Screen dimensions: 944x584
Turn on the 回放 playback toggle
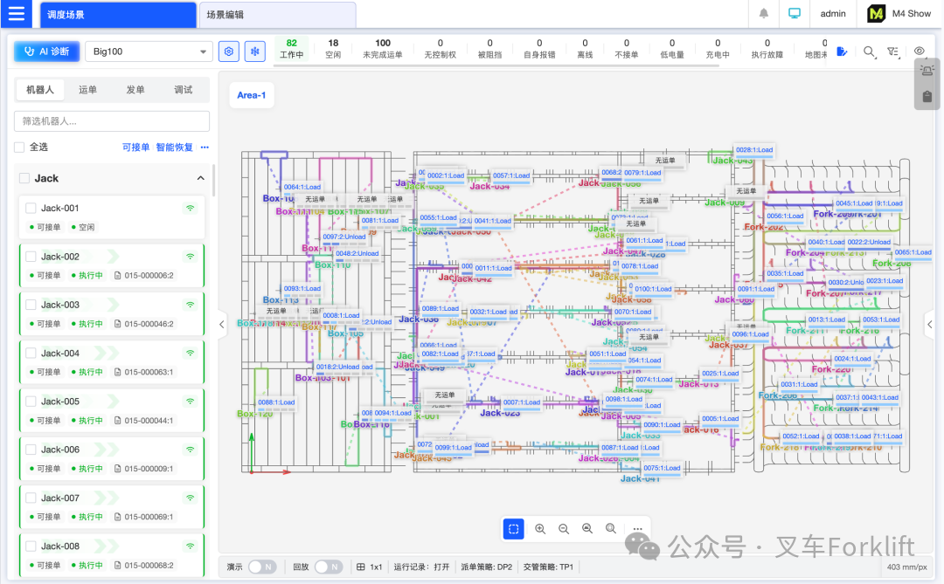[328, 567]
